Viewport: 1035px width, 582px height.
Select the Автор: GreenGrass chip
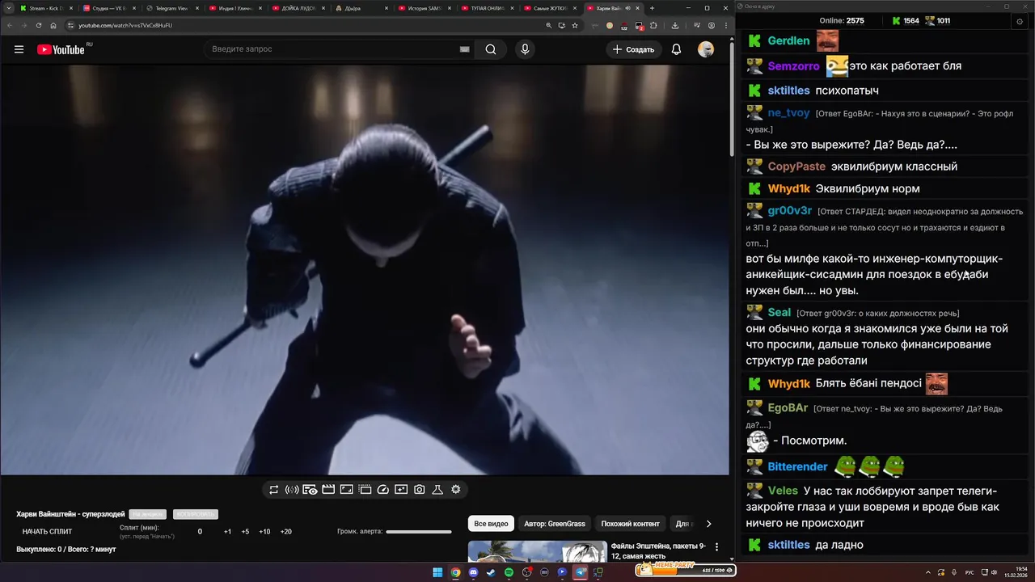pos(554,524)
